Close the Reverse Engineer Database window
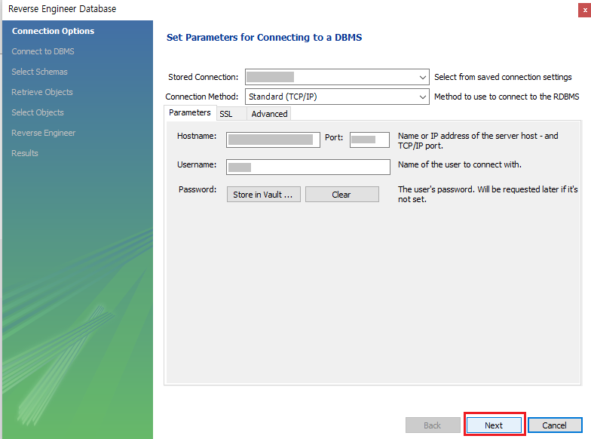 [x=585, y=11]
